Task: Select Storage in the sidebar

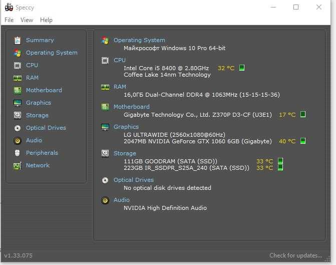Action: (x=37, y=115)
